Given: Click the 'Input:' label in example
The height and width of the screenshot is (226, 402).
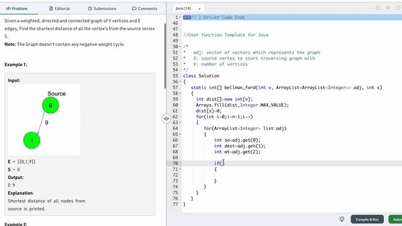Looking at the screenshot, I should 14,80.
